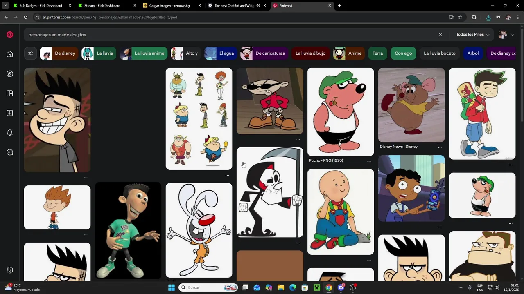The width and height of the screenshot is (524, 294).
Task: Select the Arbol filter chip
Action: pyautogui.click(x=473, y=53)
